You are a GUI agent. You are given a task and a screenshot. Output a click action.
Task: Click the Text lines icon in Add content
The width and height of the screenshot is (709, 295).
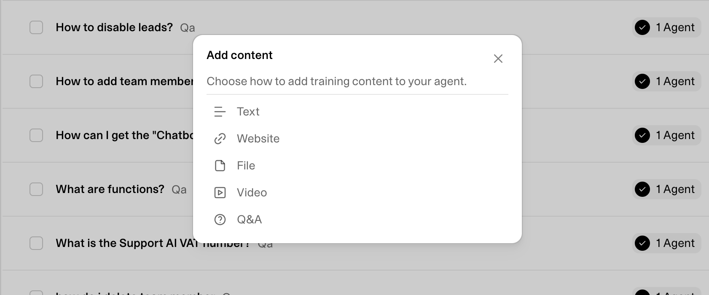pyautogui.click(x=220, y=112)
